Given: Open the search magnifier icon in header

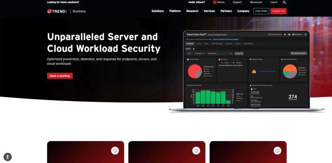Looking at the screenshot, I should tap(284, 2).
